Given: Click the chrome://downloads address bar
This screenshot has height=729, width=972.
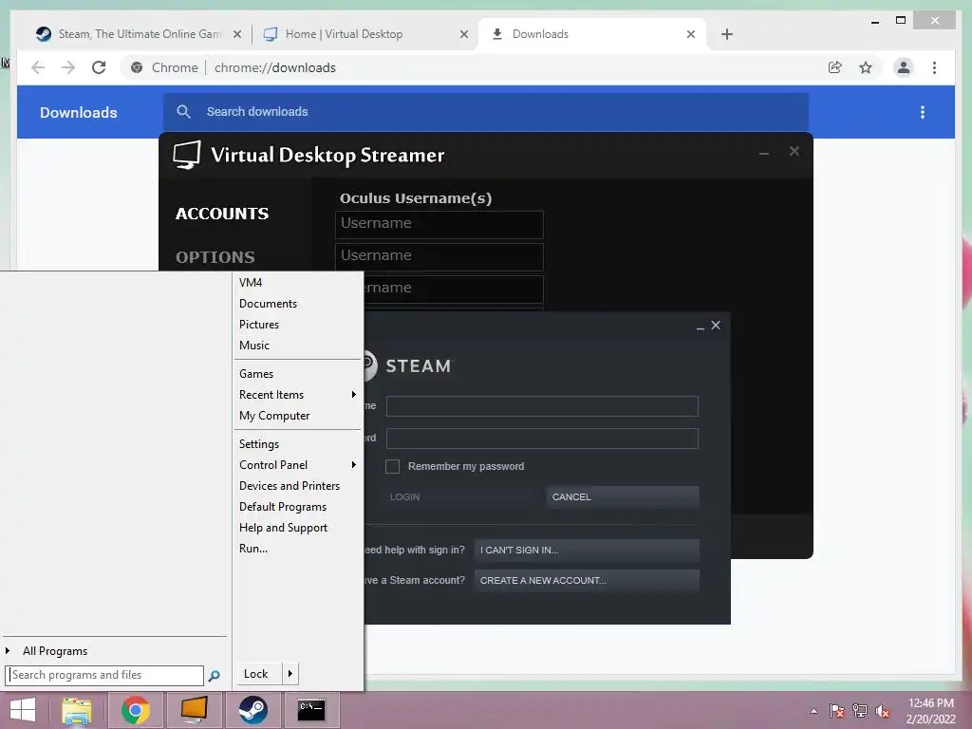Looking at the screenshot, I should click(x=274, y=67).
